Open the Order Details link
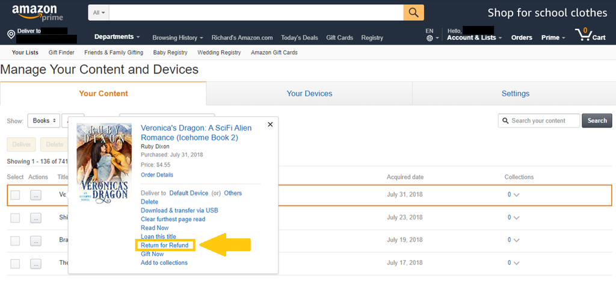616x281 pixels. coord(157,175)
